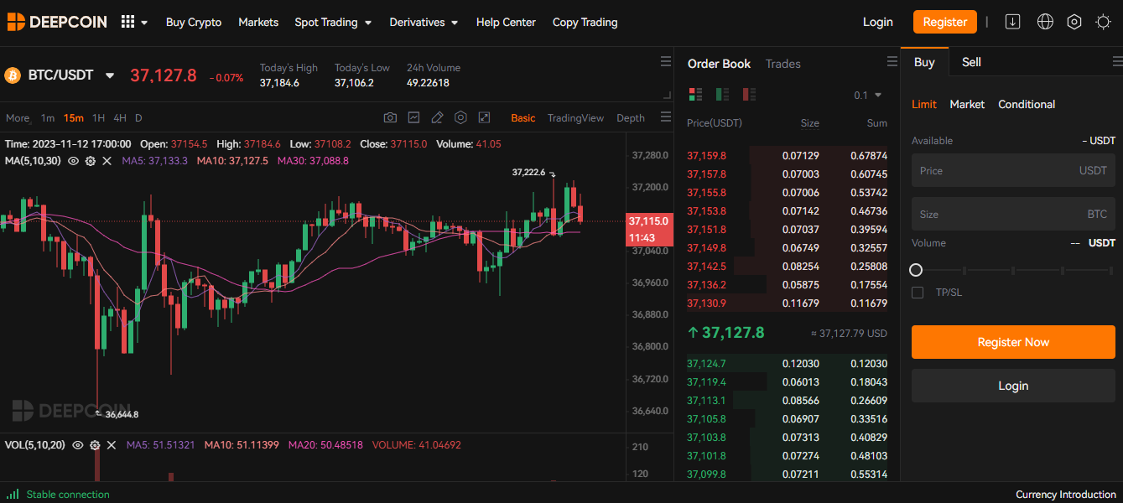Remove the MA(5,10,30) indicator
Screen dimensions: 1123x503
107,160
